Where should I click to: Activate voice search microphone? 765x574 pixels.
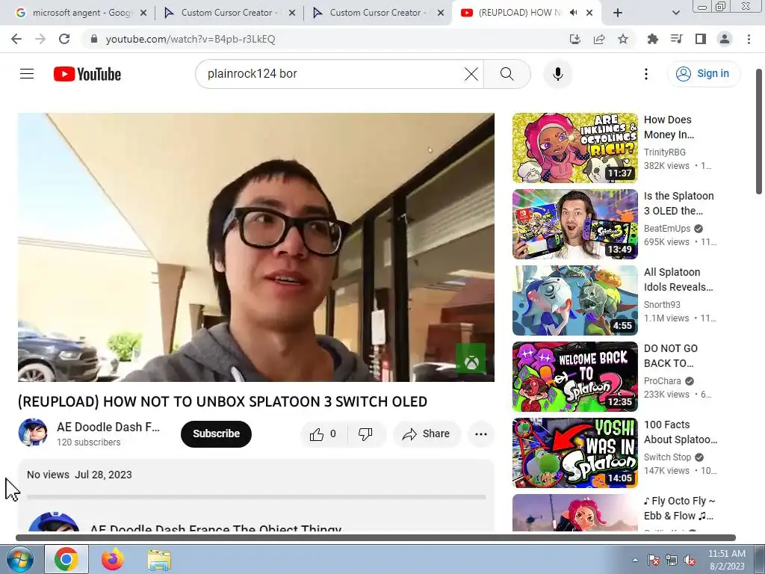[557, 74]
